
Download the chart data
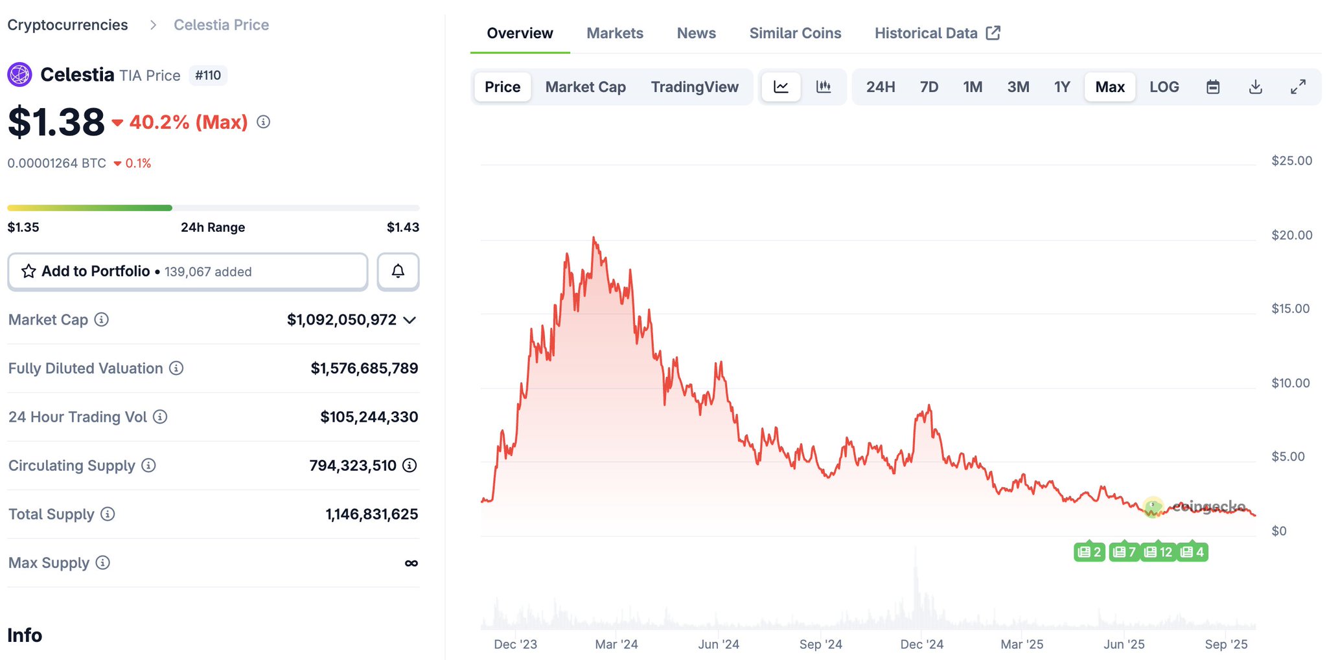(x=1255, y=87)
